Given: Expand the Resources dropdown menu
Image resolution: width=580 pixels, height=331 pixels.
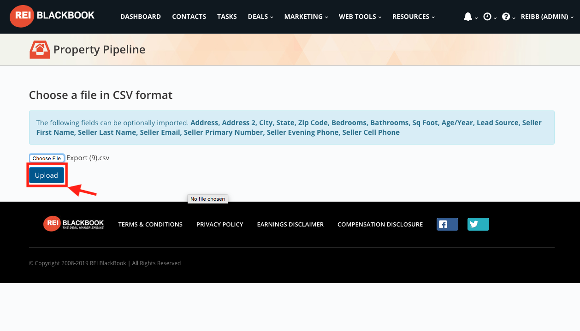Looking at the screenshot, I should [414, 17].
